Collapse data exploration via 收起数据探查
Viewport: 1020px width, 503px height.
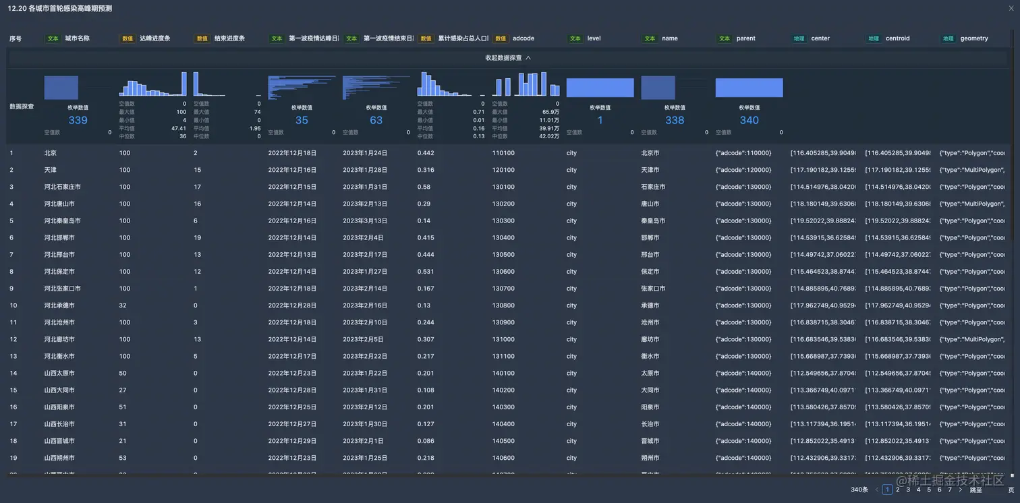coord(508,58)
